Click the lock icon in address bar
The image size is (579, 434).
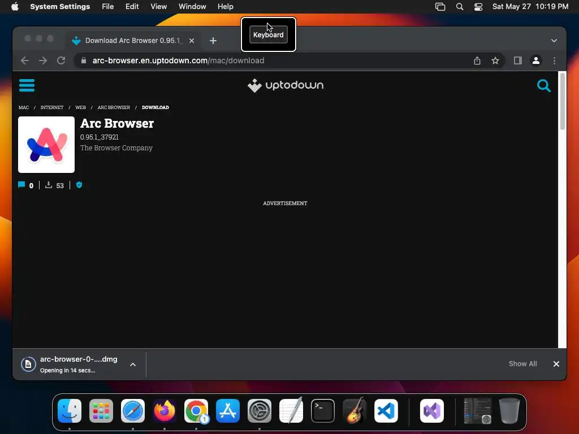(x=84, y=60)
